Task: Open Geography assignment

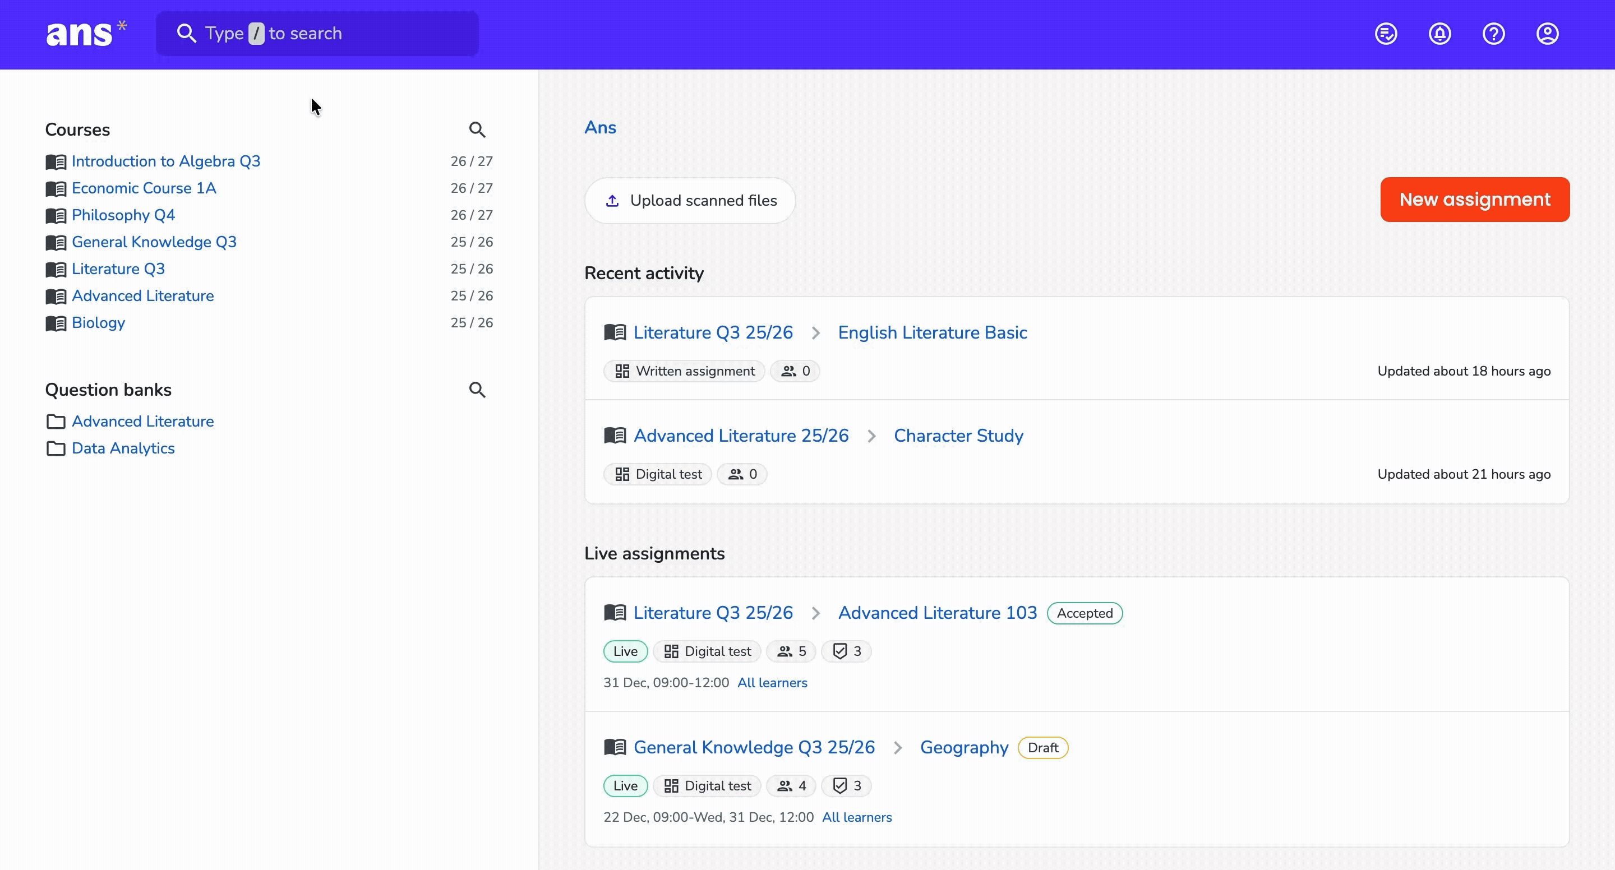Action: (x=965, y=747)
